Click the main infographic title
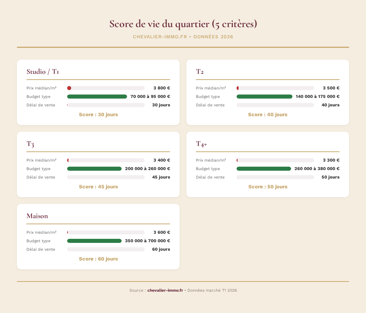Screen dimensions: 366x313 coord(183,24)
